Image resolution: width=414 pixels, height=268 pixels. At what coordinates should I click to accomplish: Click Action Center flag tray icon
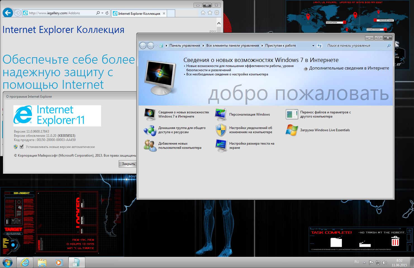pos(371,263)
